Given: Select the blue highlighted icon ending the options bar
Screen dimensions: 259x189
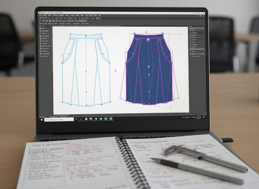Looking at the screenshot, I should pos(99,18).
